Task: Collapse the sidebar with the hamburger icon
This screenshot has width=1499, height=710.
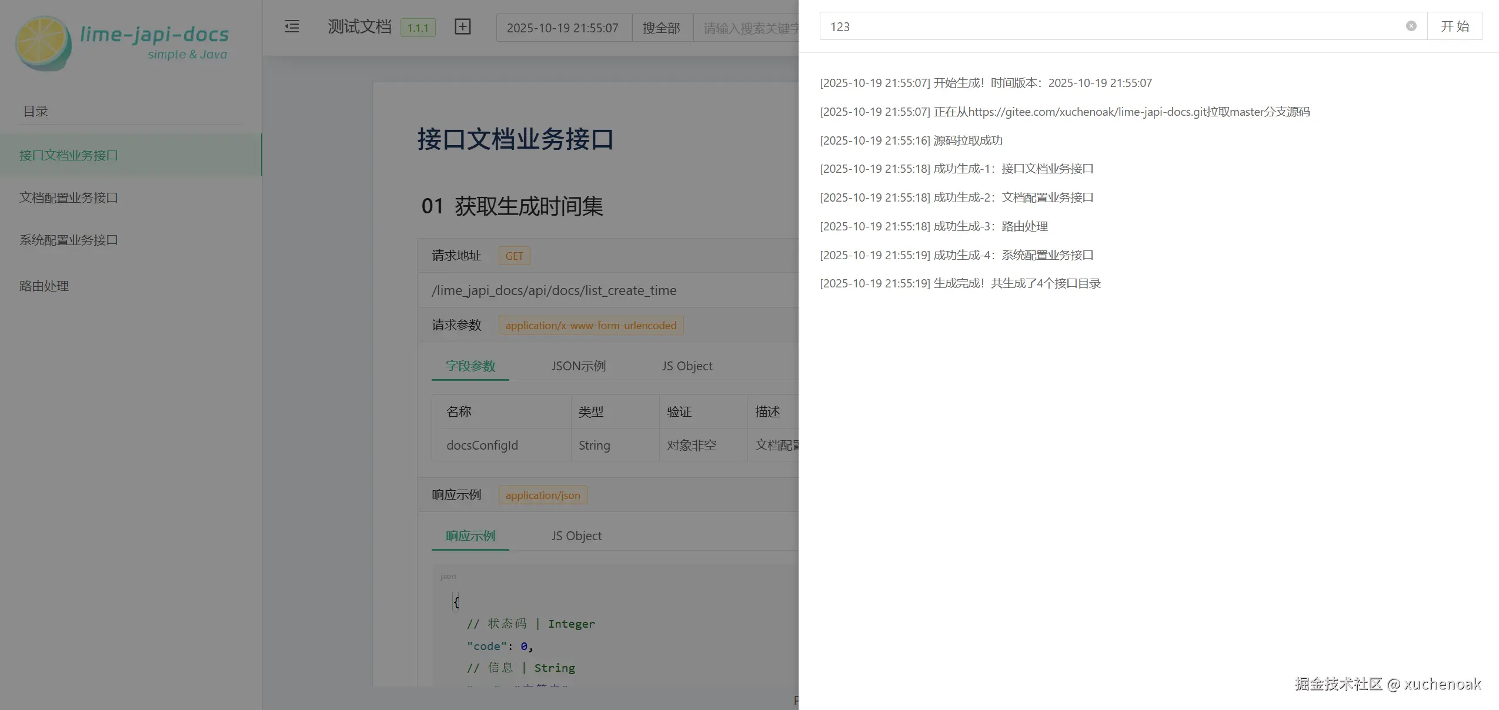Action: click(291, 26)
